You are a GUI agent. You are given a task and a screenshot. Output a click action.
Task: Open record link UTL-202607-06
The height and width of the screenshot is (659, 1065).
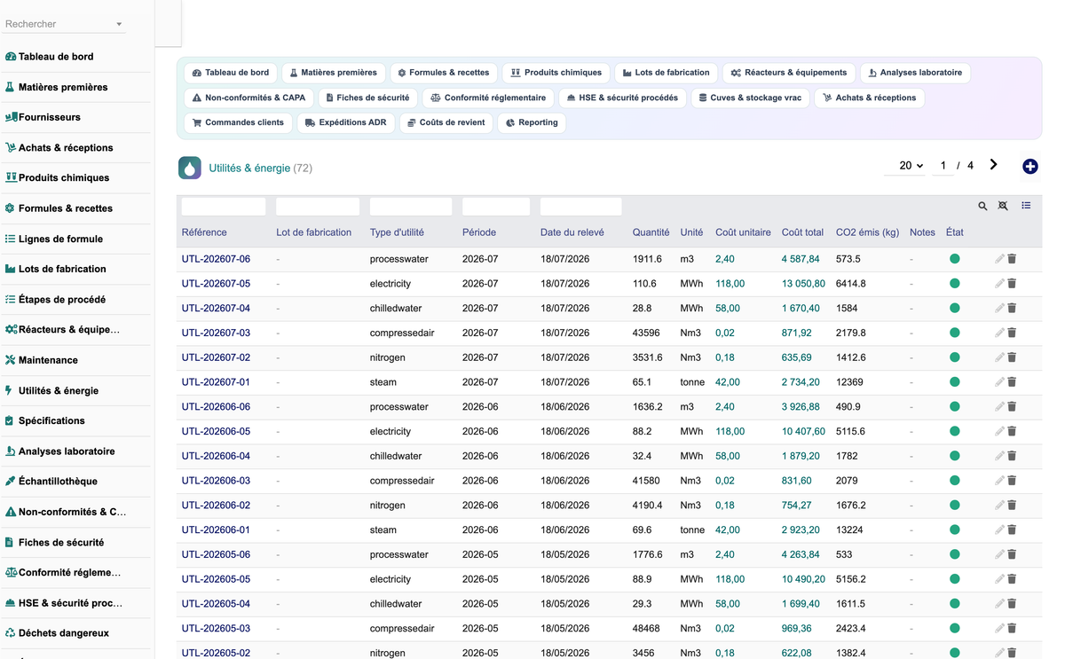(x=216, y=259)
